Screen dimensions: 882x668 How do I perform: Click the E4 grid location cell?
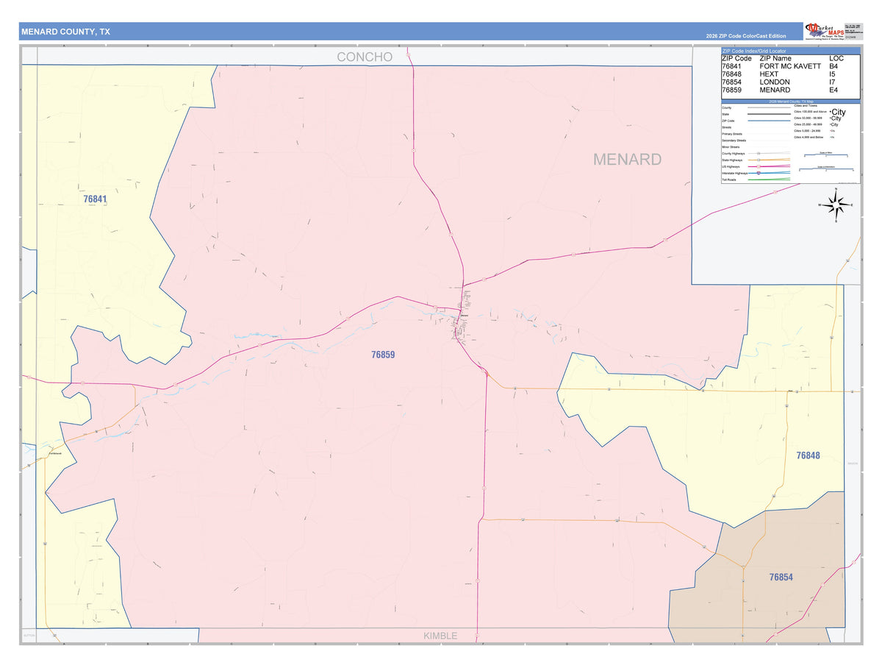click(x=833, y=90)
